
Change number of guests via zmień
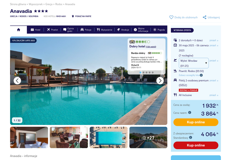click(214, 40)
